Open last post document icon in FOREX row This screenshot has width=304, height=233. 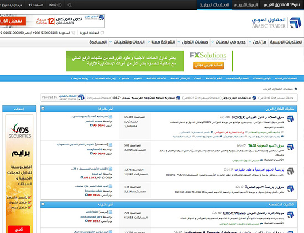(x=111, y=117)
